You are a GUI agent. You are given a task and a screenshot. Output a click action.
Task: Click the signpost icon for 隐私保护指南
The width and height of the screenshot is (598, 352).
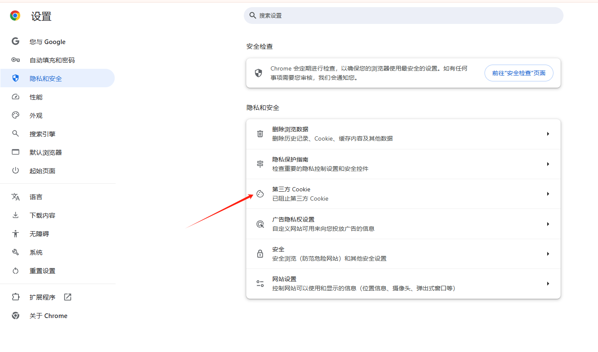click(x=260, y=164)
